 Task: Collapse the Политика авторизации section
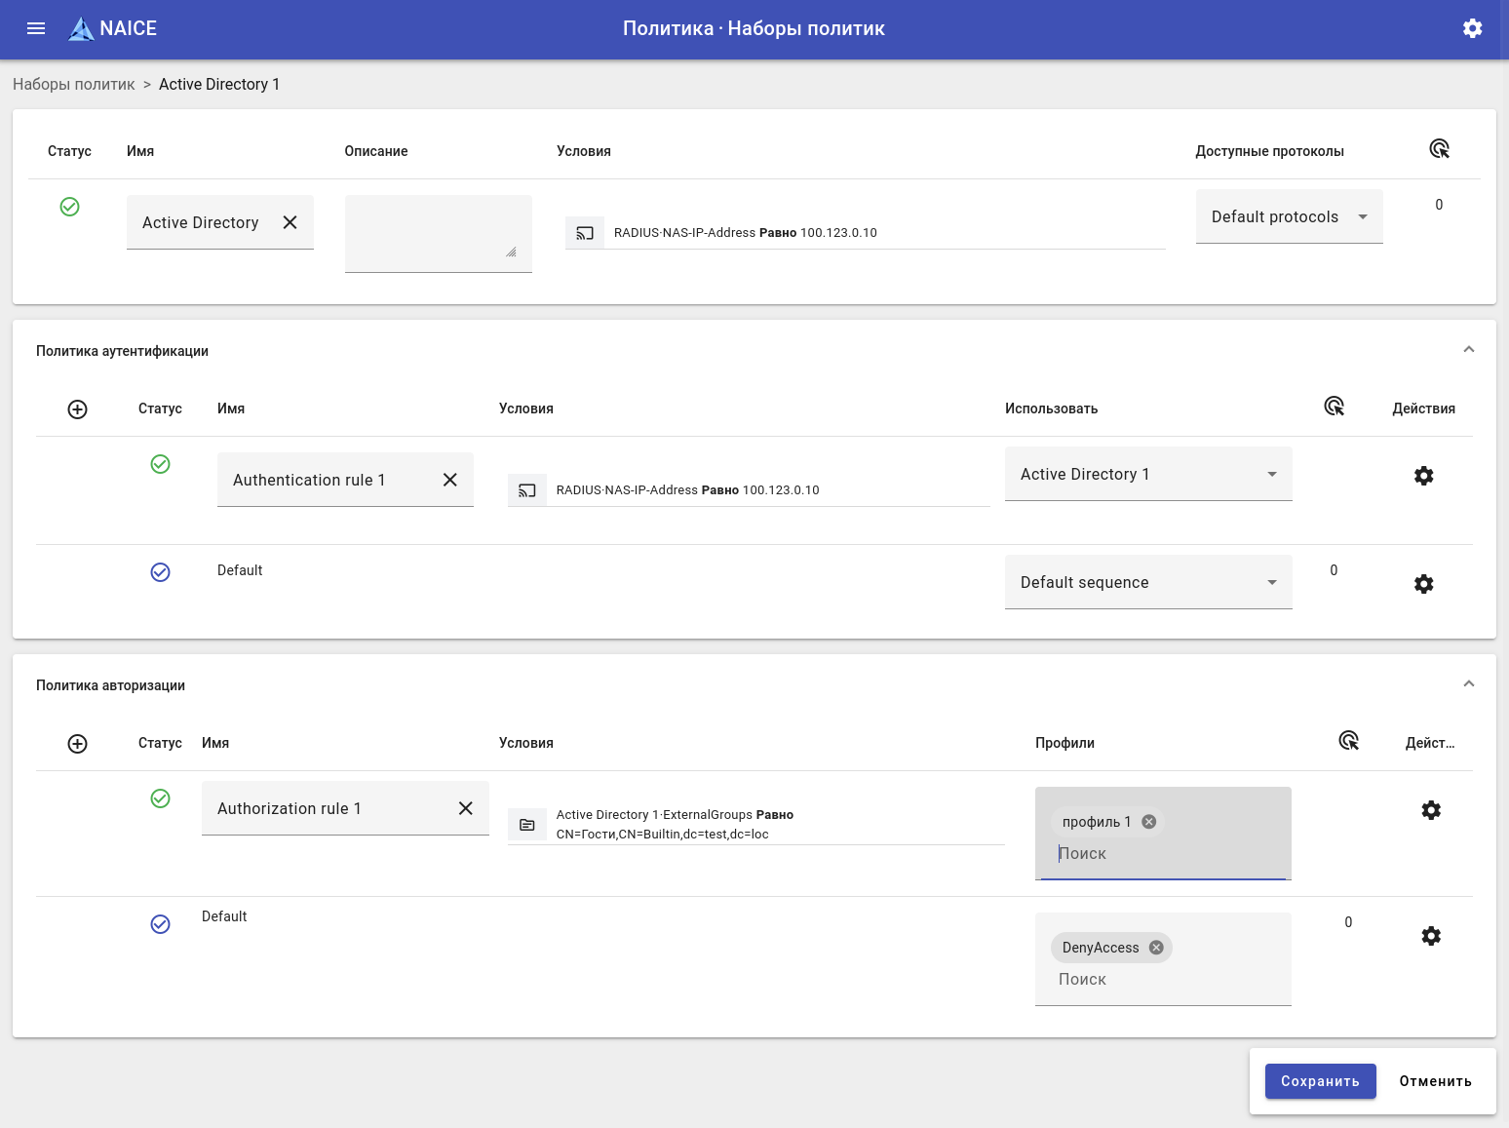pyautogui.click(x=1468, y=684)
